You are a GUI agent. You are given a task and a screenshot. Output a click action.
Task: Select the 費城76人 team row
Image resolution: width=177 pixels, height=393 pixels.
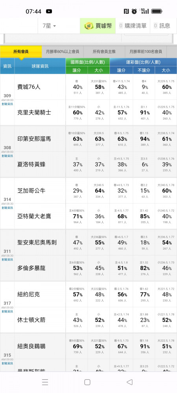pos(40,87)
